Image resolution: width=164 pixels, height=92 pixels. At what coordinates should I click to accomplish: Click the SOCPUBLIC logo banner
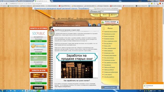pyautogui.click(x=38, y=33)
